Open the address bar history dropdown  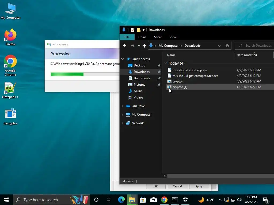pos(219,46)
